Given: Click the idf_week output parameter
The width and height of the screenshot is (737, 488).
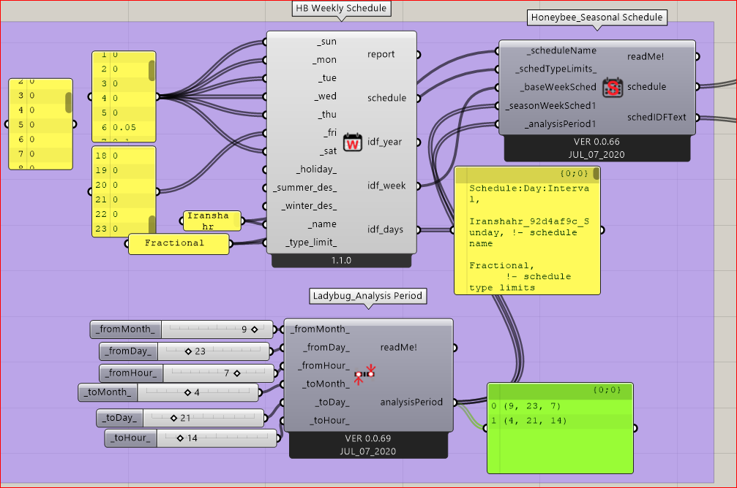Looking at the screenshot, I should pos(386,186).
